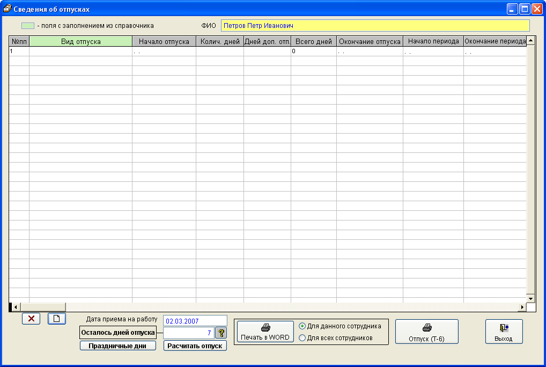Click the Дата приема на работу field
The height and width of the screenshot is (367, 546).
[x=195, y=321]
